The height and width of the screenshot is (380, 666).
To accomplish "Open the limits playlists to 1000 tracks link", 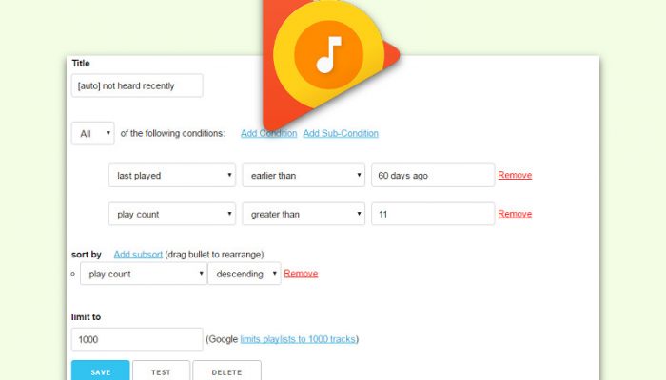I will [298, 339].
